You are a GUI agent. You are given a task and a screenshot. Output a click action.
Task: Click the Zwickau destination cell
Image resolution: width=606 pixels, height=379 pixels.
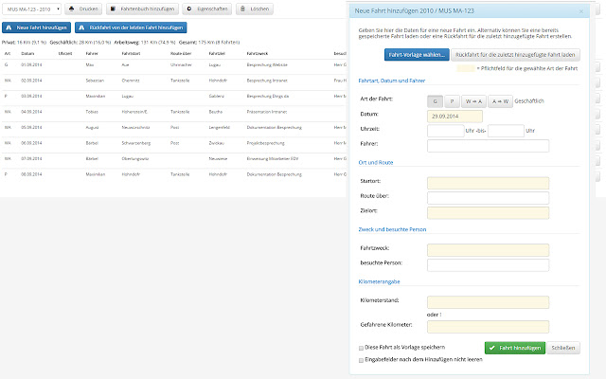click(217, 143)
